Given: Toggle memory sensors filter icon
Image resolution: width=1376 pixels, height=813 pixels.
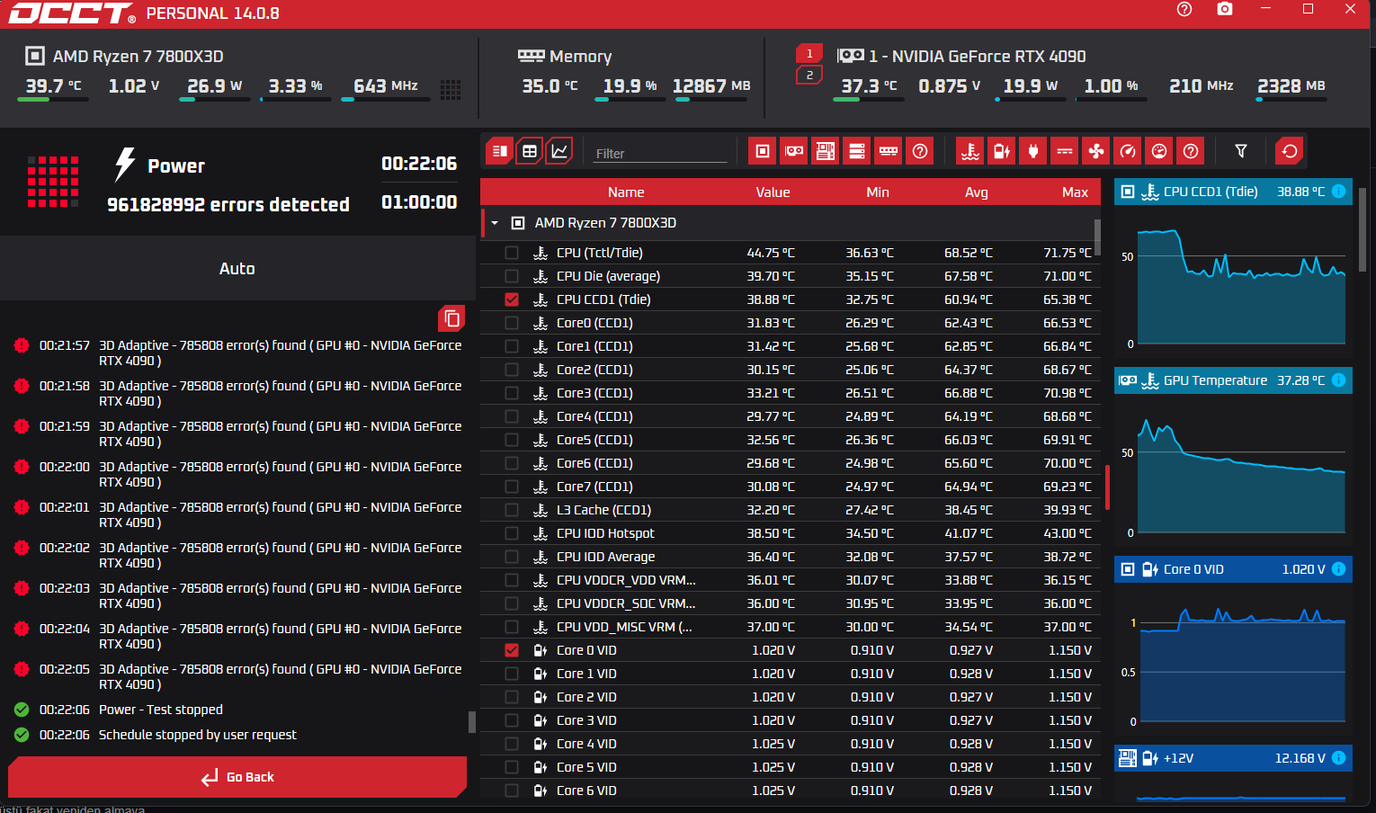Looking at the screenshot, I should pos(889,151).
